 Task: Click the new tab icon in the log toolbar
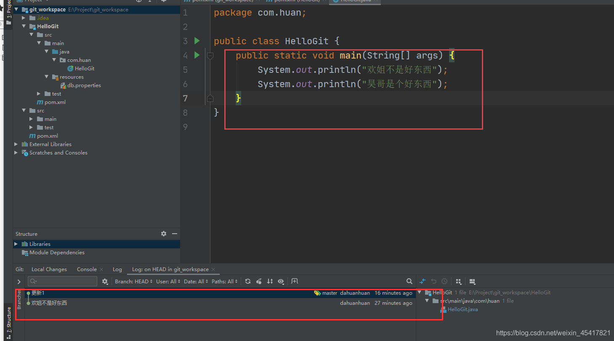click(x=294, y=281)
